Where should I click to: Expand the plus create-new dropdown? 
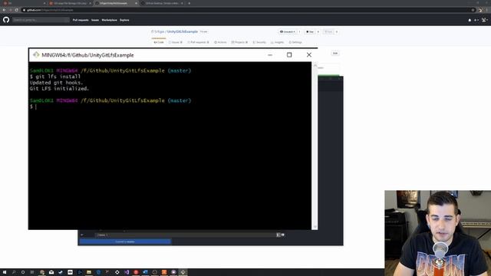point(476,20)
